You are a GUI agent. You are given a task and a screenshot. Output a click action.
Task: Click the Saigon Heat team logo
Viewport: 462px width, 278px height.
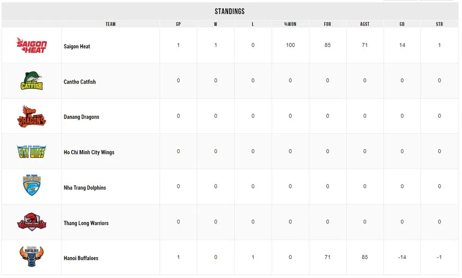pyautogui.click(x=31, y=45)
